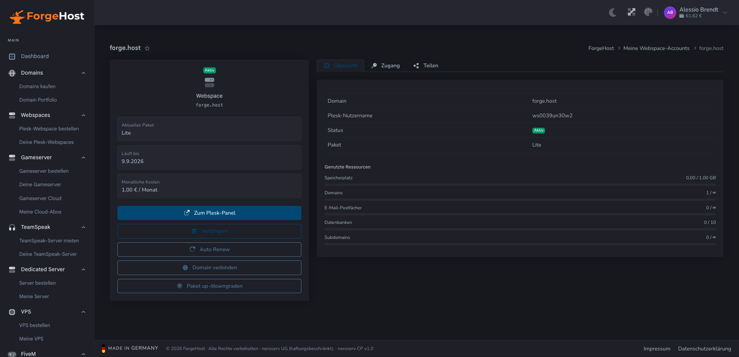
Task: Click the Zum Plesk-Panel button
Action: pos(209,213)
